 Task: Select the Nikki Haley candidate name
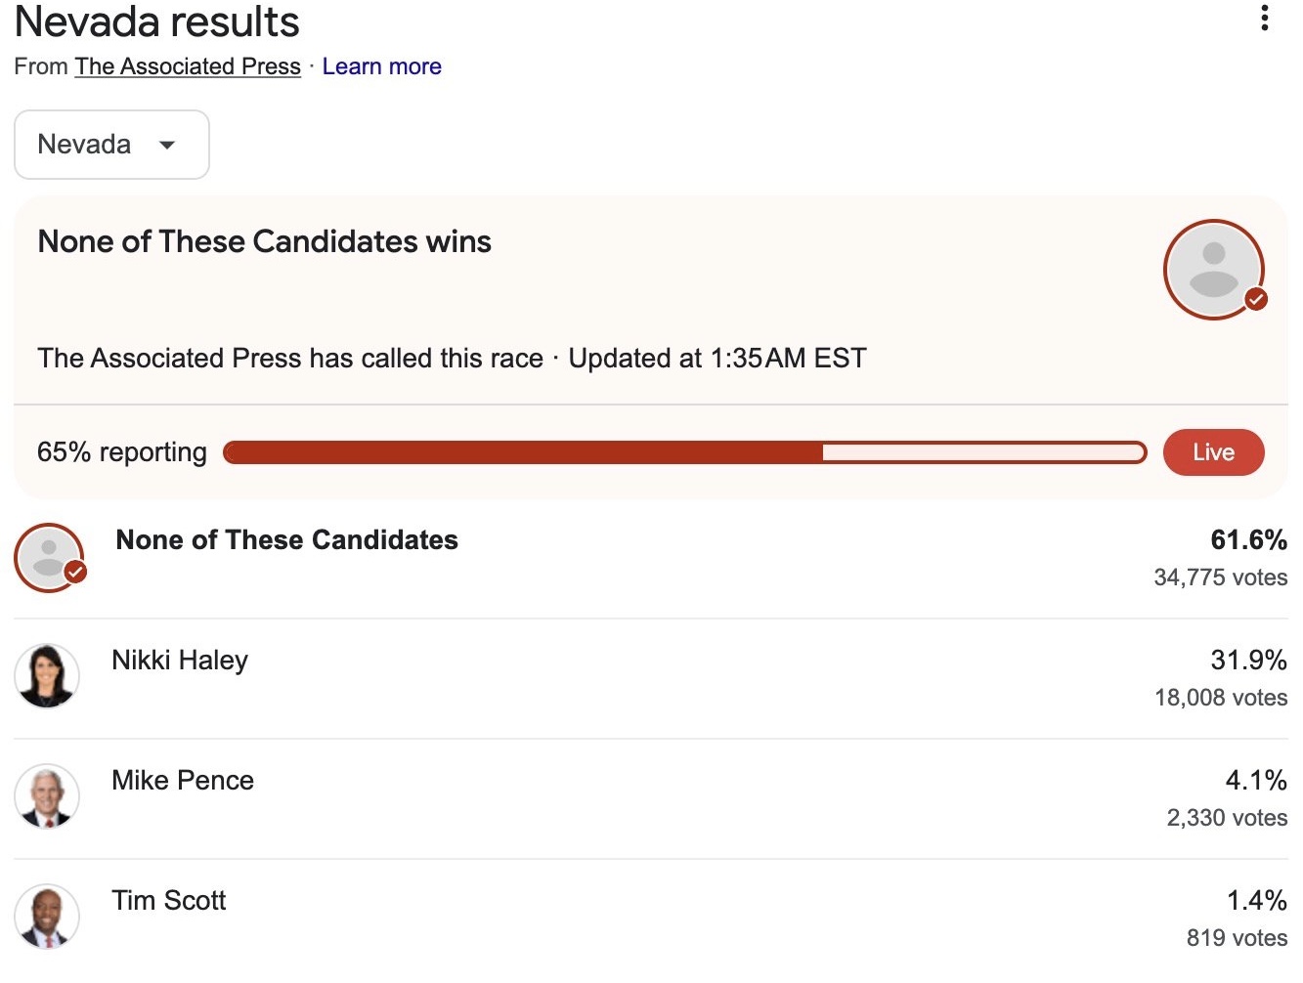(180, 661)
